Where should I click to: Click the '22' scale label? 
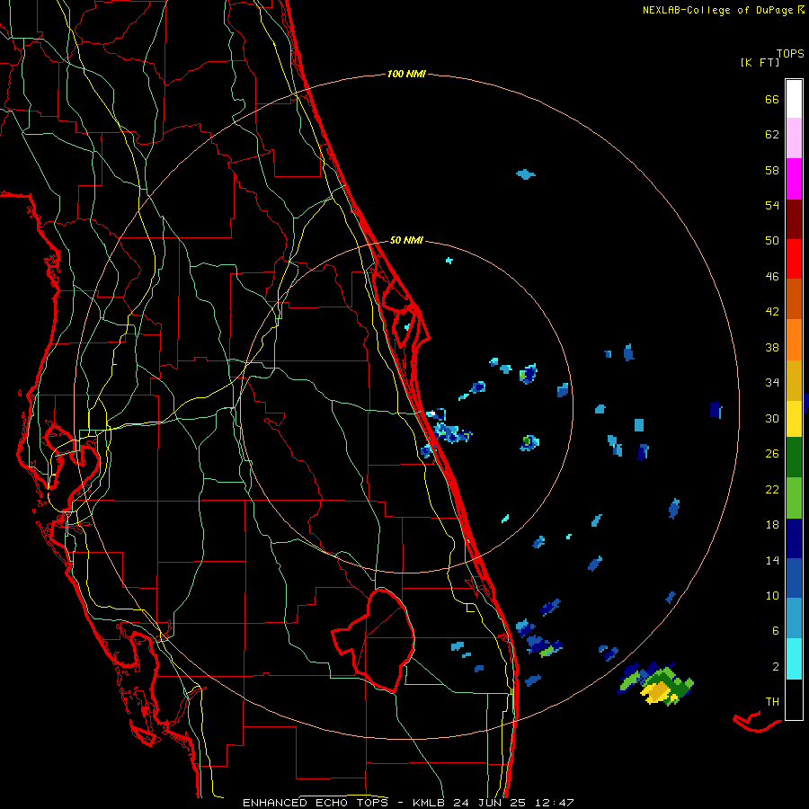(x=772, y=490)
